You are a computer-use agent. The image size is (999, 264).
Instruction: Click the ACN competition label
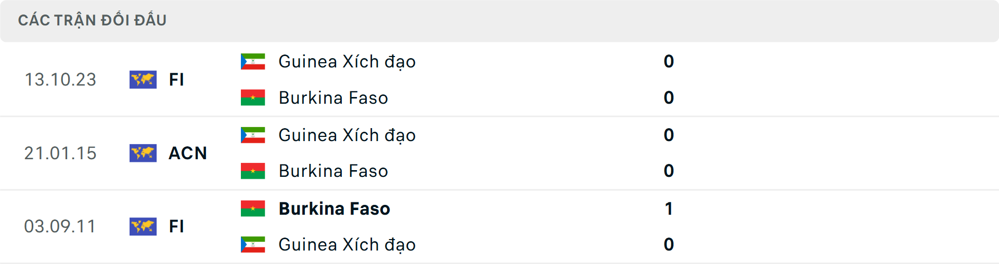(188, 153)
